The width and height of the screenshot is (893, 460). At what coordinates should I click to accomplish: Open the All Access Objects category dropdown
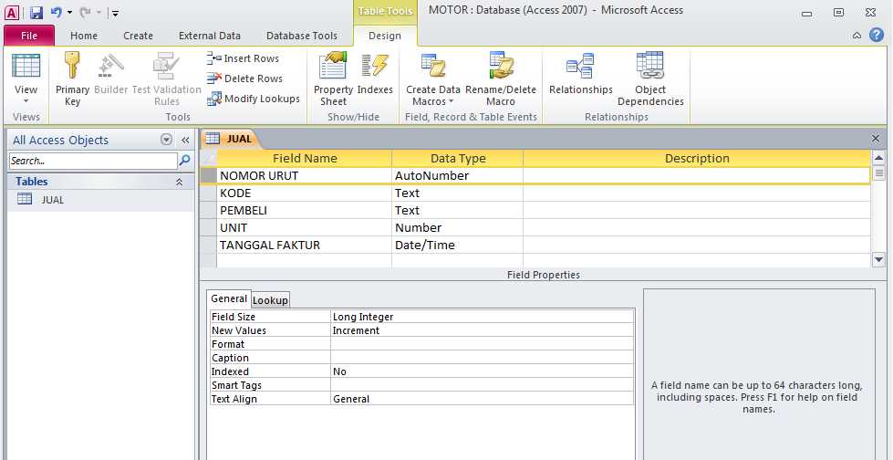point(166,140)
